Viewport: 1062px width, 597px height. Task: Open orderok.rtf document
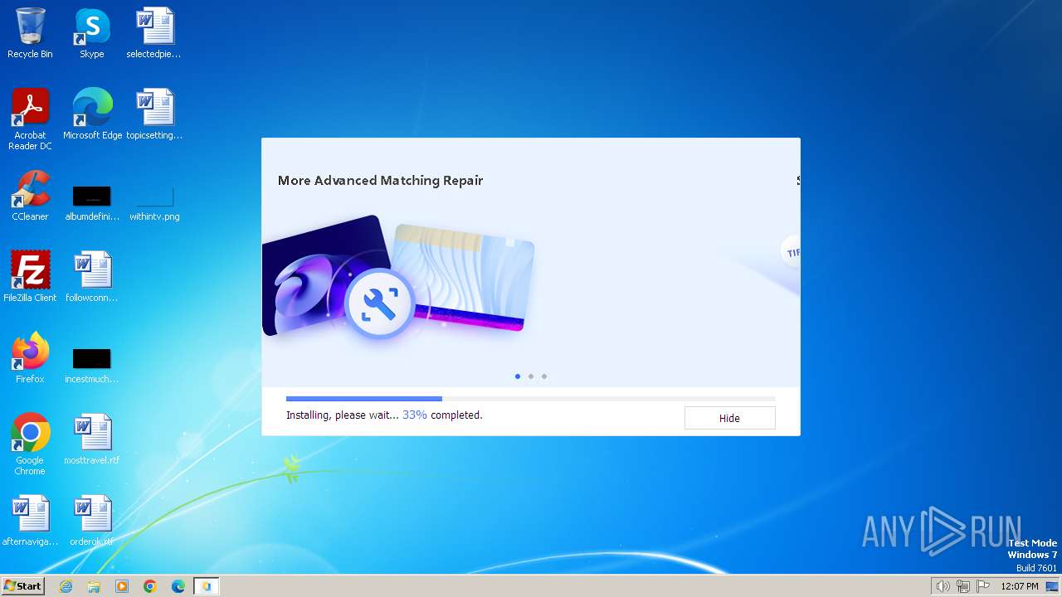coord(92,521)
